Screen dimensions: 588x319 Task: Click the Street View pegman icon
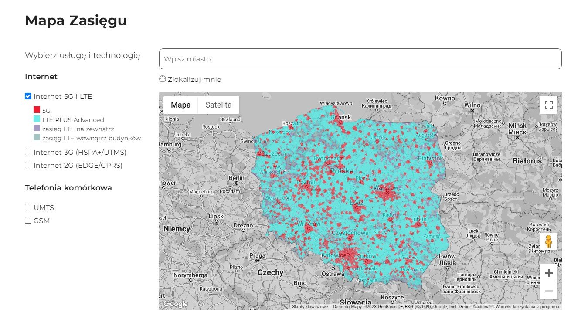549,241
